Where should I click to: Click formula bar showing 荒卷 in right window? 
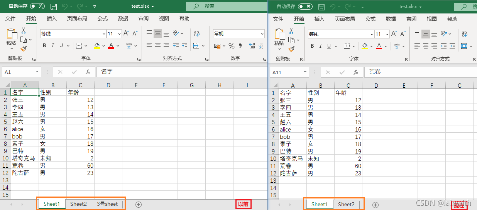click(x=421, y=72)
